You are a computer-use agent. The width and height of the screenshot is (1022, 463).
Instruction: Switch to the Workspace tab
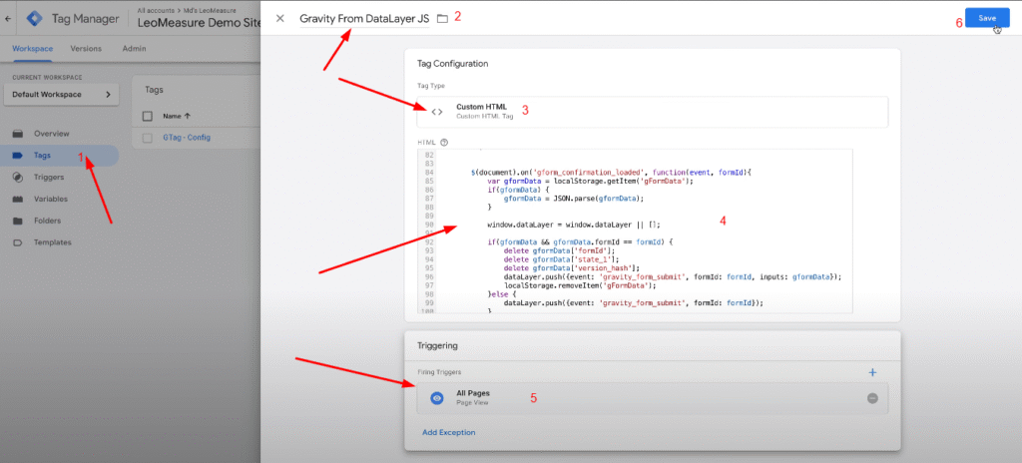[x=33, y=49]
